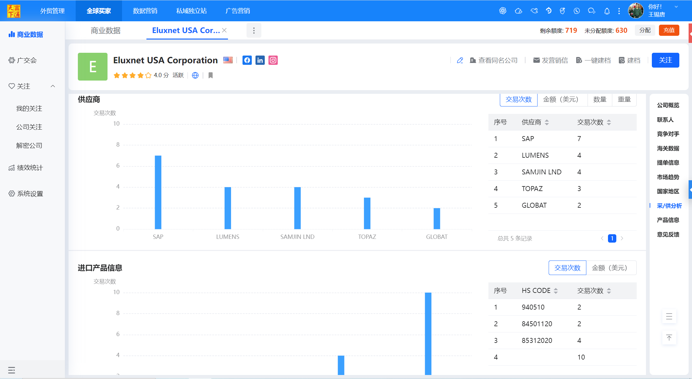The width and height of the screenshot is (692, 379).
Task: Click the 建档 button
Action: pyautogui.click(x=630, y=60)
